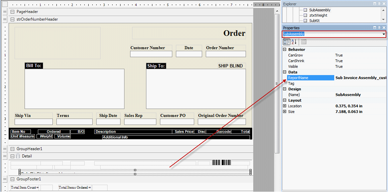The width and height of the screenshot is (388, 192).
Task: Collapse the Behavior property category
Action: click(285, 50)
